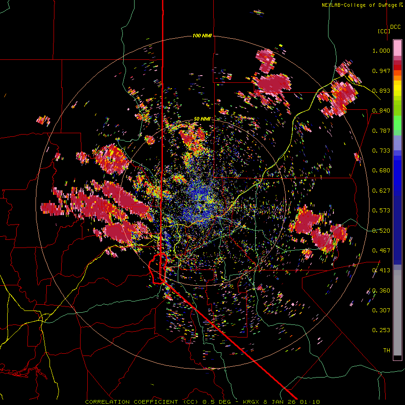Select the 0.840 scale value

[x=381, y=111]
